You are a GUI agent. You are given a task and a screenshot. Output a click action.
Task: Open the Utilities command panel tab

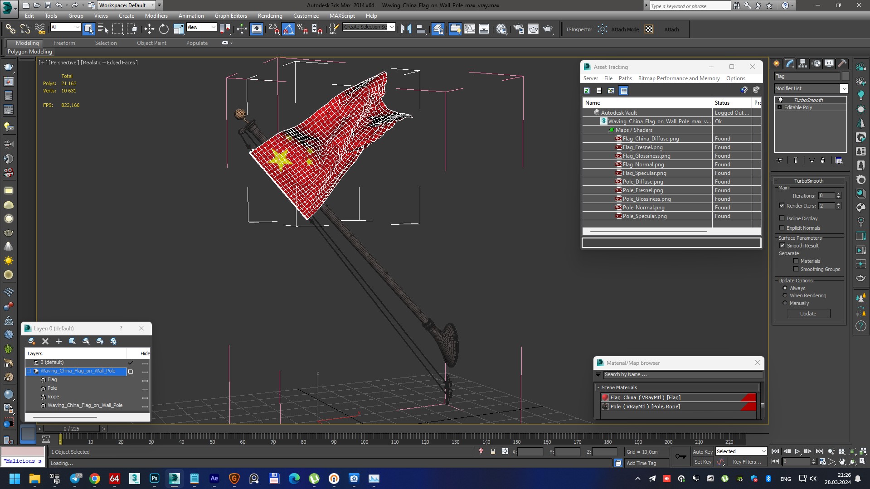pyautogui.click(x=842, y=63)
